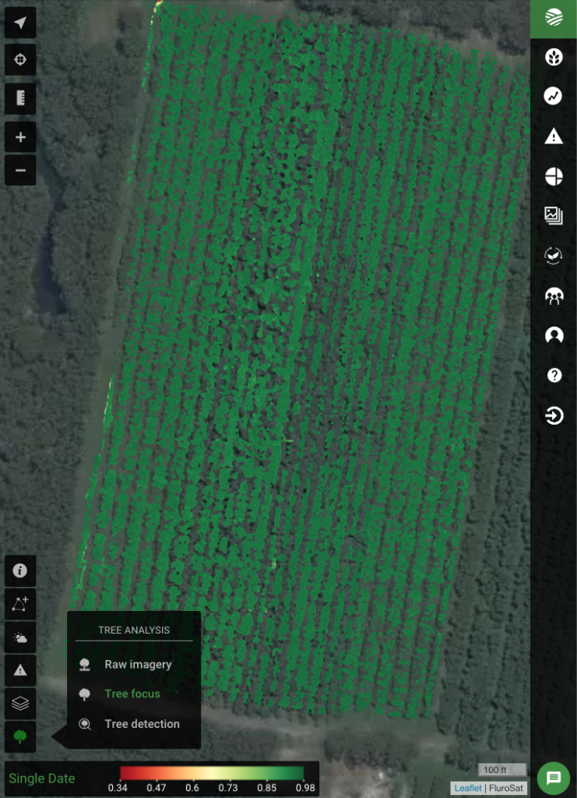Click the NDVI color scale legend bar

(212, 774)
